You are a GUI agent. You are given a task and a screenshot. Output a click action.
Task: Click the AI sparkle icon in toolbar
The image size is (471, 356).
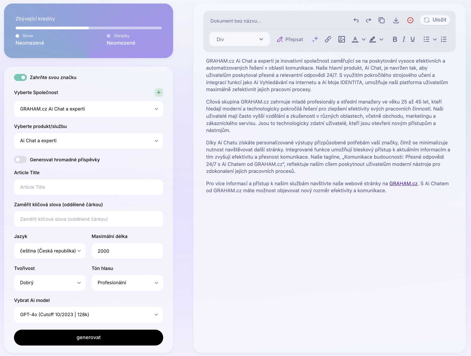pos(315,39)
